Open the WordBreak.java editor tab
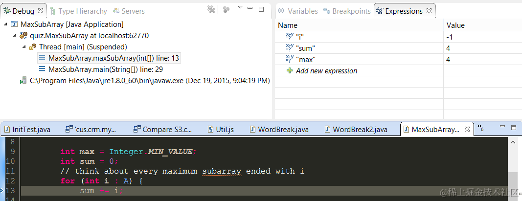This screenshot has width=522, height=201. point(280,130)
